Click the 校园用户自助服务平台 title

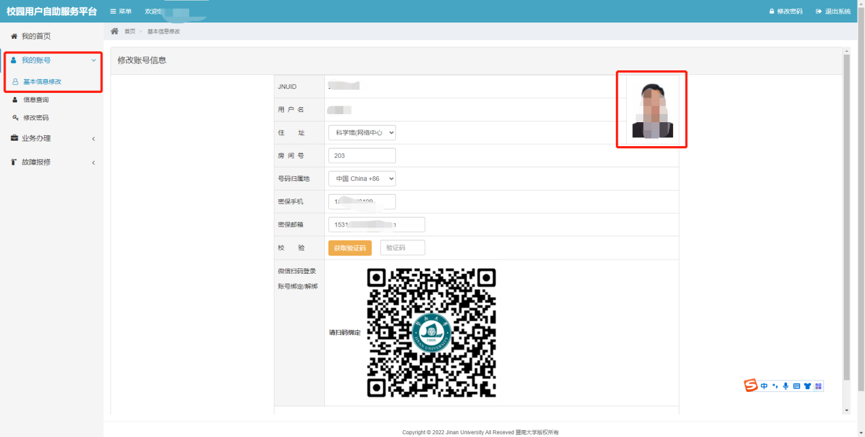coord(51,12)
